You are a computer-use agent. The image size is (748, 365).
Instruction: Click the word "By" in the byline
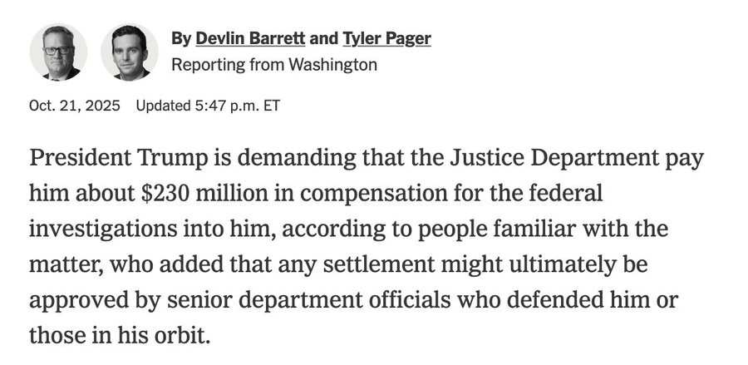point(180,38)
